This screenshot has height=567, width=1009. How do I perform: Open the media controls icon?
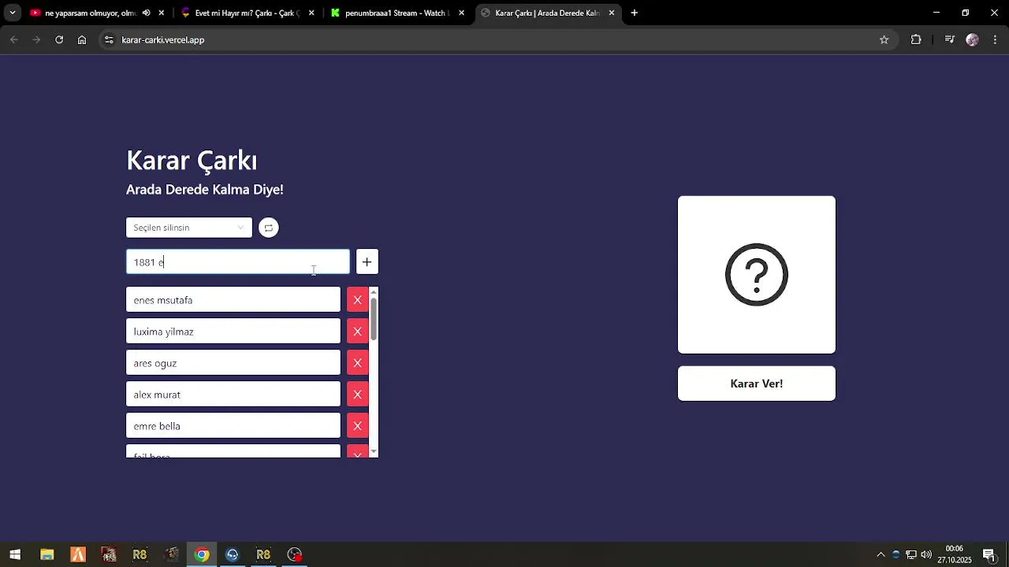949,39
